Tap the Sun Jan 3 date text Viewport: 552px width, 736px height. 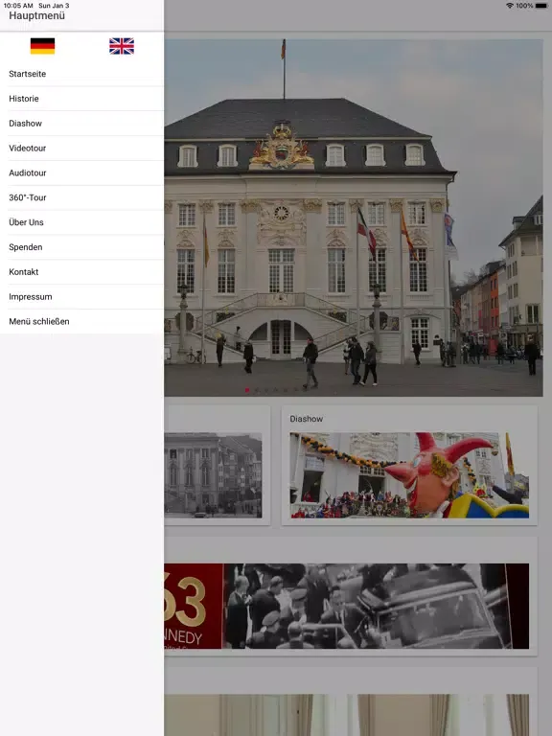point(54,6)
